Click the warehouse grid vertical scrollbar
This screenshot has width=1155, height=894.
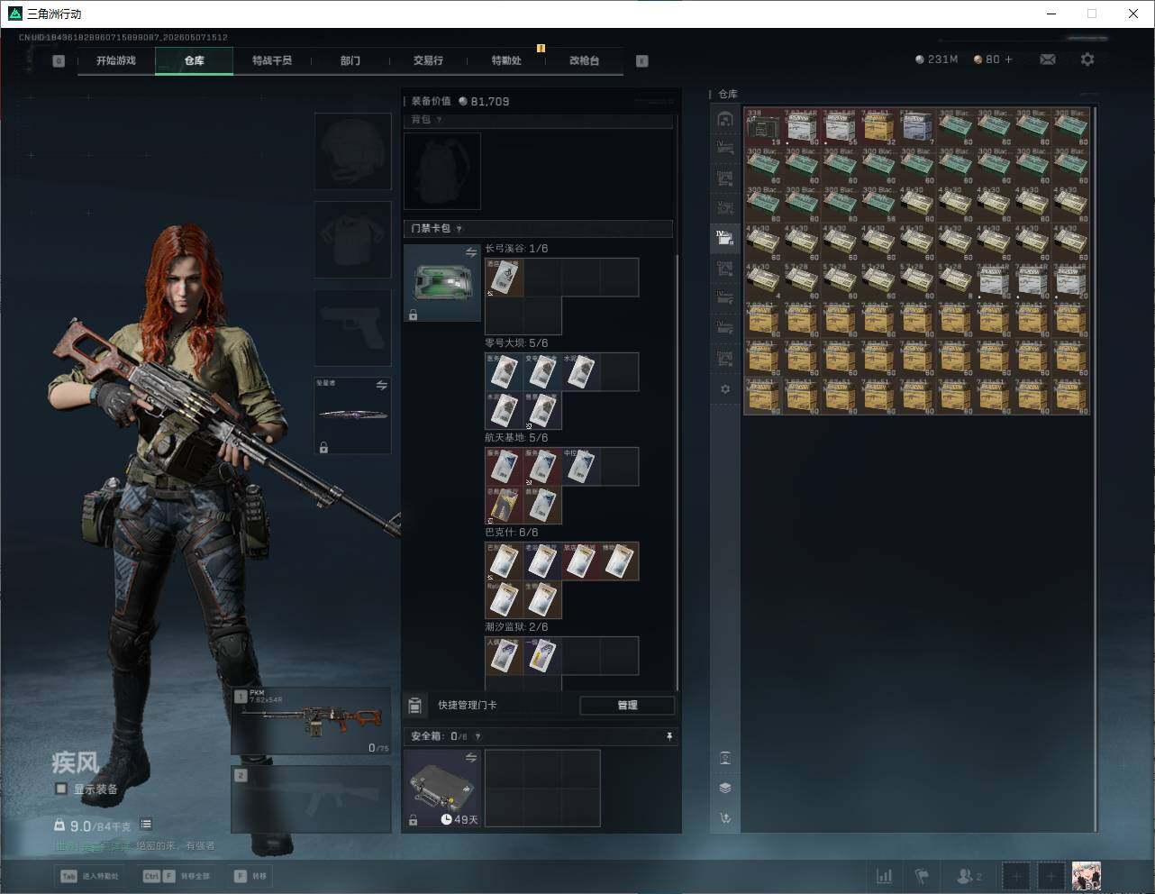click(1096, 469)
